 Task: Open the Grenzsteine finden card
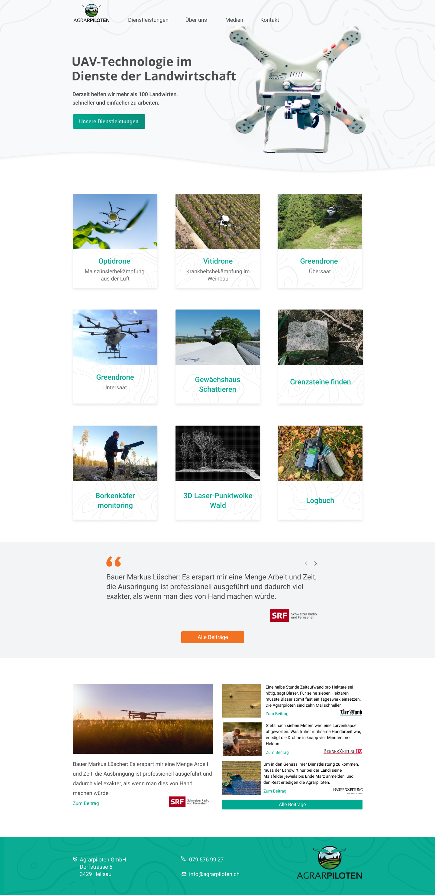click(320, 356)
